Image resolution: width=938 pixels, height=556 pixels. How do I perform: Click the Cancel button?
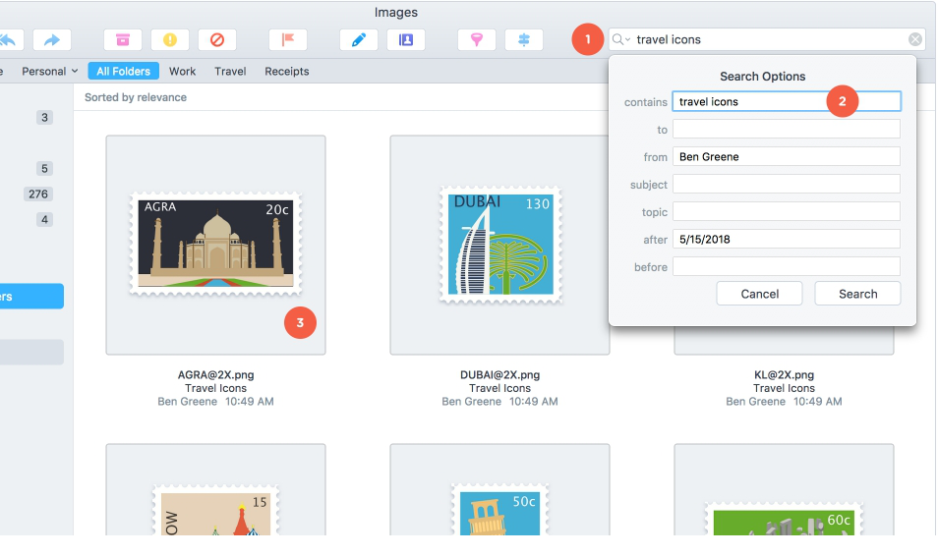tap(760, 294)
